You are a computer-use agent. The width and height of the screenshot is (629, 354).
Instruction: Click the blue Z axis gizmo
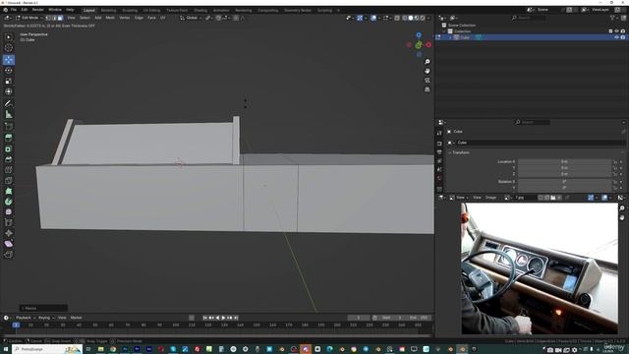click(419, 35)
